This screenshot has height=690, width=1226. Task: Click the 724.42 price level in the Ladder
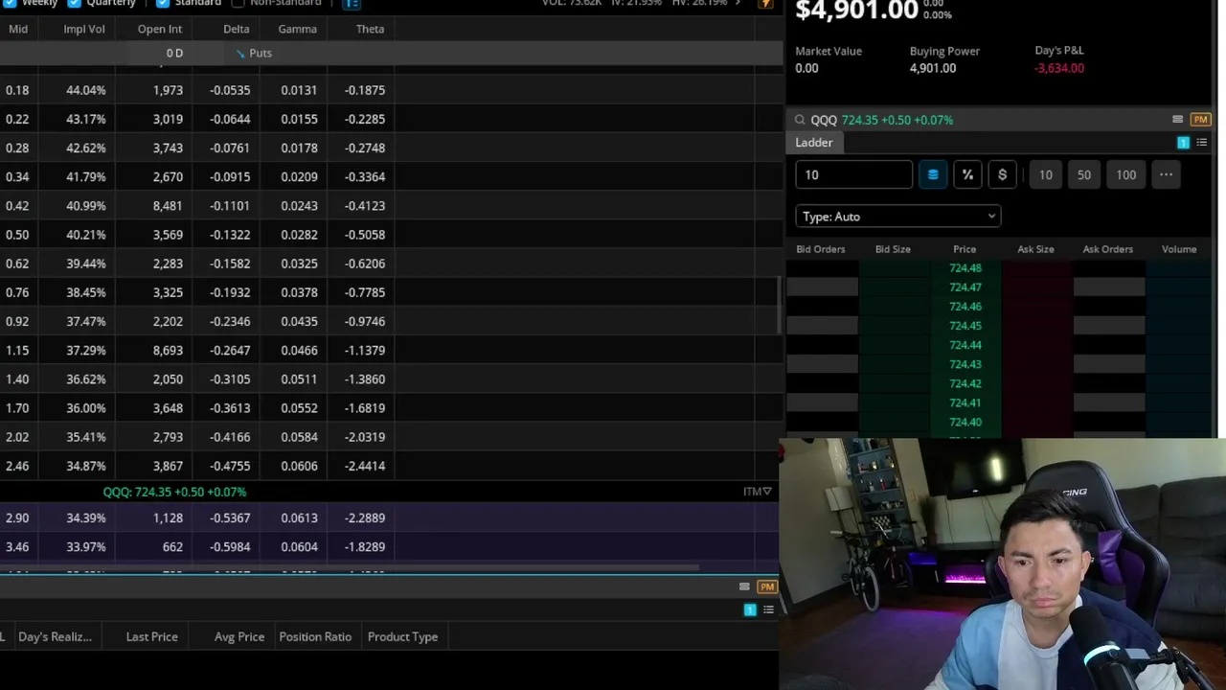point(965,383)
